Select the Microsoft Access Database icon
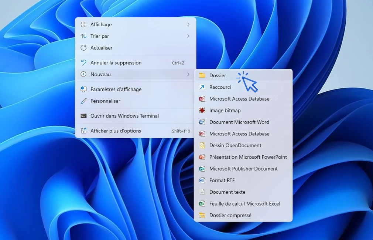 tap(202, 99)
